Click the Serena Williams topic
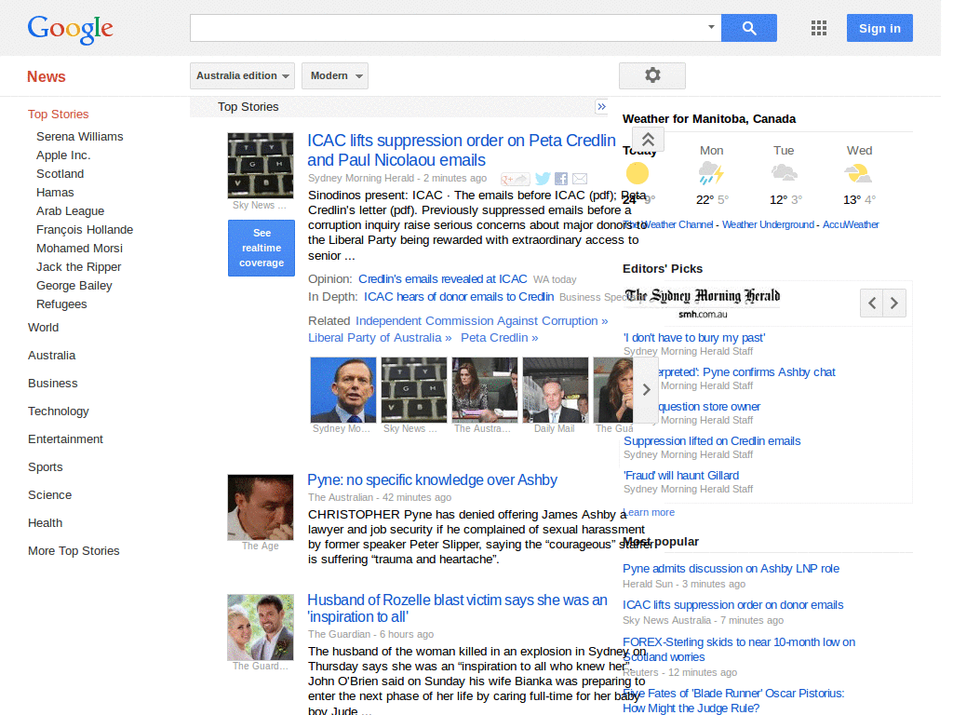Screen dimensions: 953x715 tap(80, 137)
